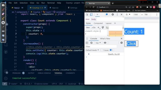
Task: Select the yellow highlighter annotation tool
Action: (3, 18)
